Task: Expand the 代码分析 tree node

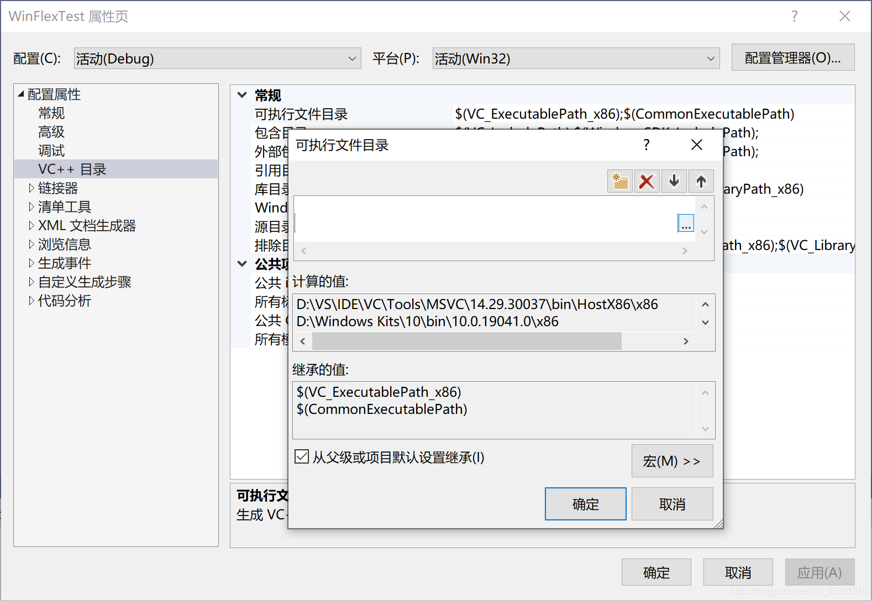Action: click(31, 301)
